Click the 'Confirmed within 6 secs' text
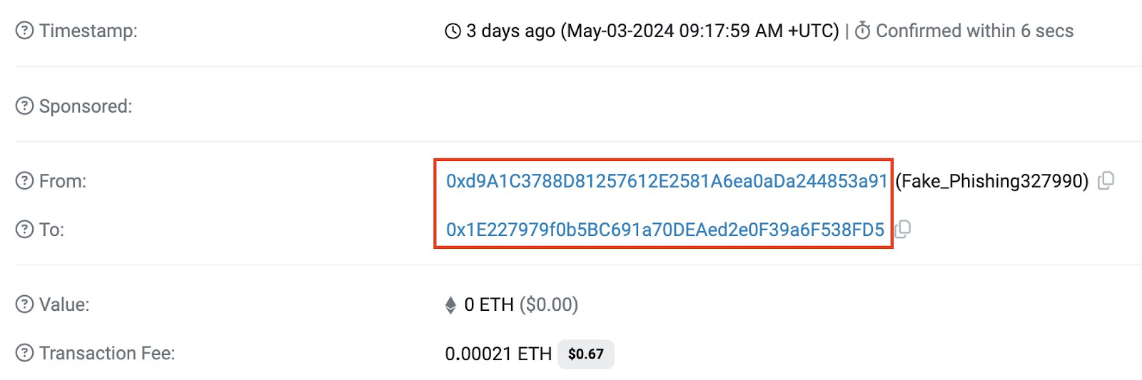Viewport: 1142px width, 380px height. click(x=974, y=31)
